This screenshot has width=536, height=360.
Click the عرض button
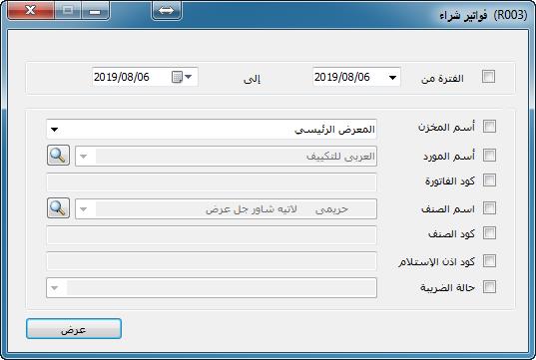[74, 329]
